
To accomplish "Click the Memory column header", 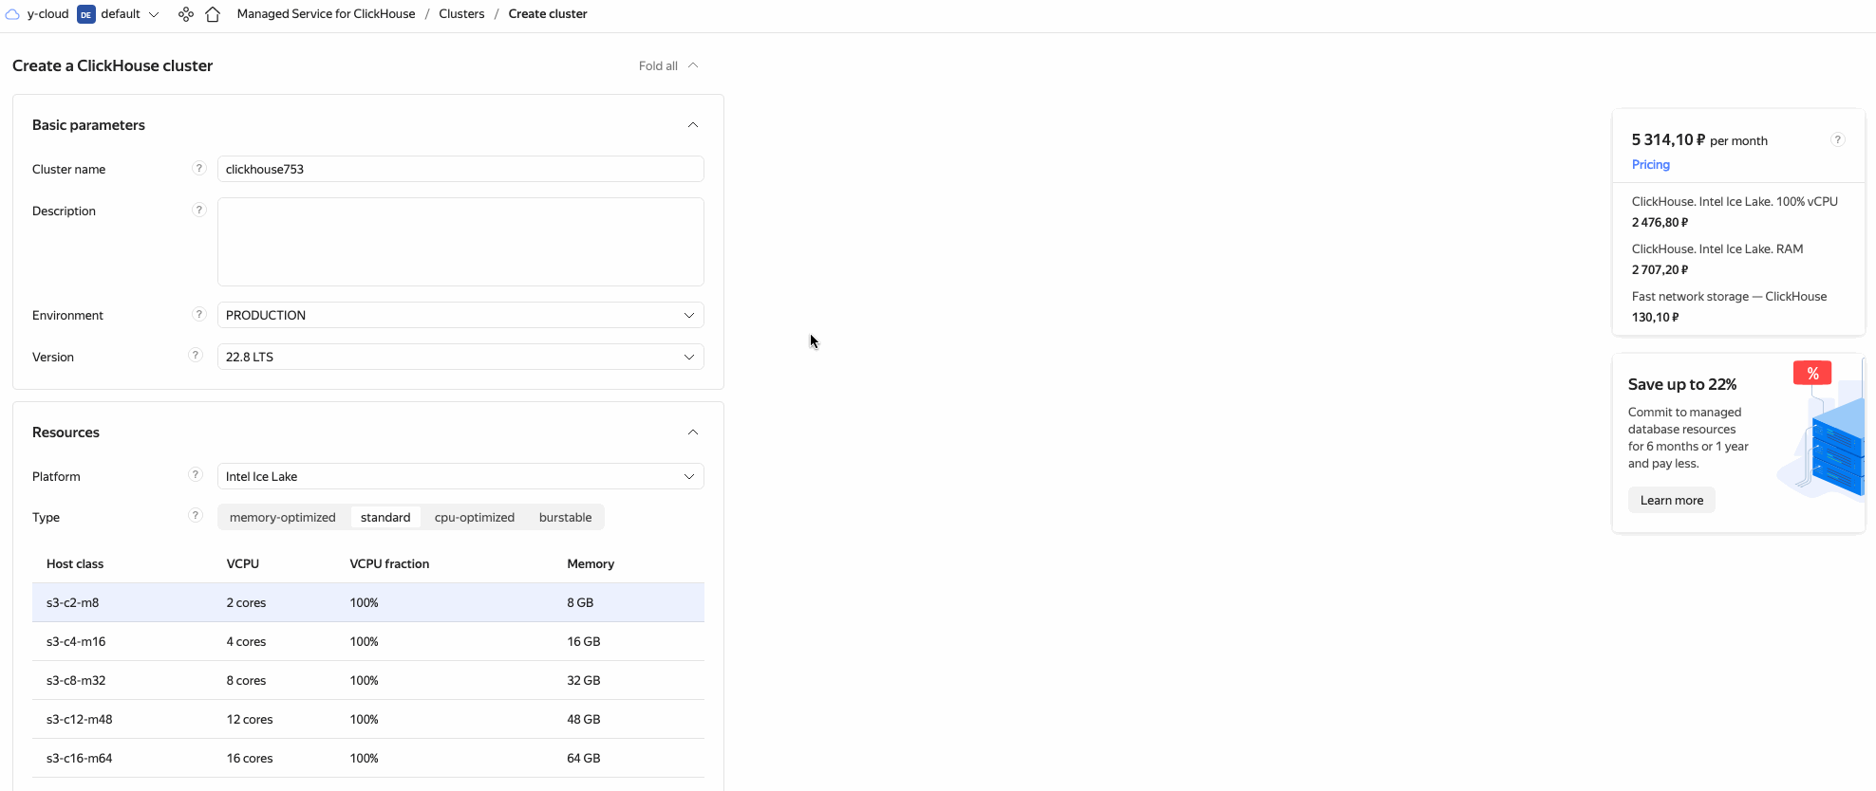I will 591,563.
